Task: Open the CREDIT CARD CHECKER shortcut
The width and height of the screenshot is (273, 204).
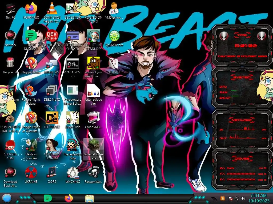Action: (x=73, y=40)
